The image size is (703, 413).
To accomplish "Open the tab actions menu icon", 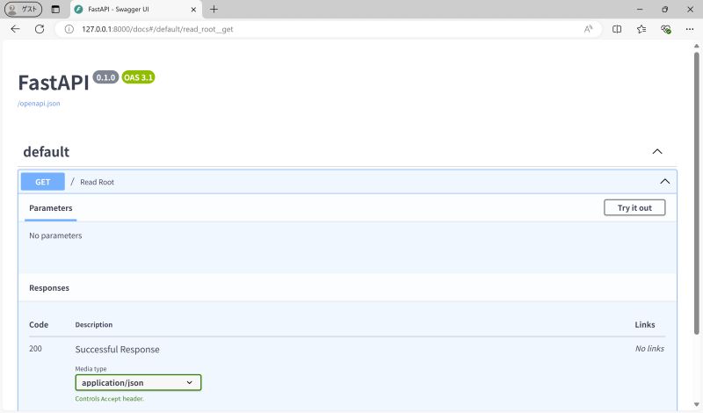I will pos(55,9).
